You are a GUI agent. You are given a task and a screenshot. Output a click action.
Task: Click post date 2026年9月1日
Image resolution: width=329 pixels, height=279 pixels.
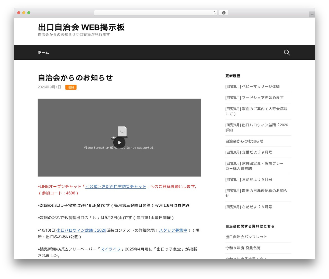49,87
